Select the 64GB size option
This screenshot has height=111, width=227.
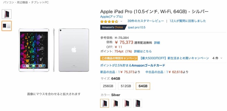[x=143, y=86]
